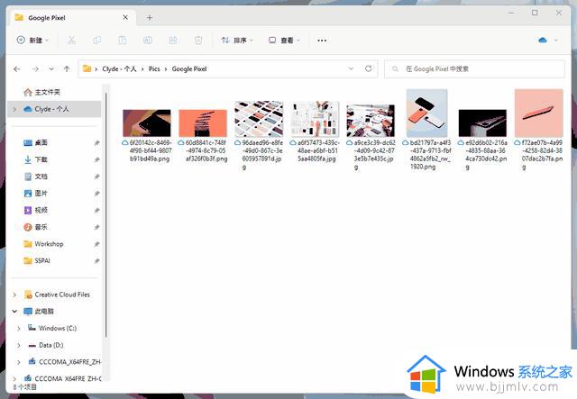Select thumbnail a6f57473-439c jpg image
The width and height of the screenshot is (577, 399).
coord(315,119)
